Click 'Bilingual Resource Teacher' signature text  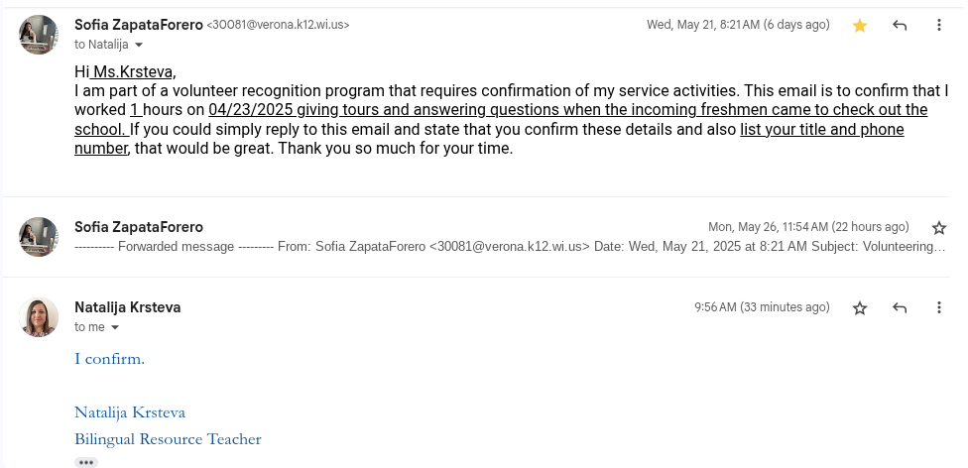tap(168, 439)
